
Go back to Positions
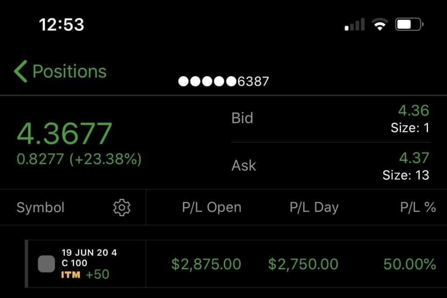pos(60,71)
